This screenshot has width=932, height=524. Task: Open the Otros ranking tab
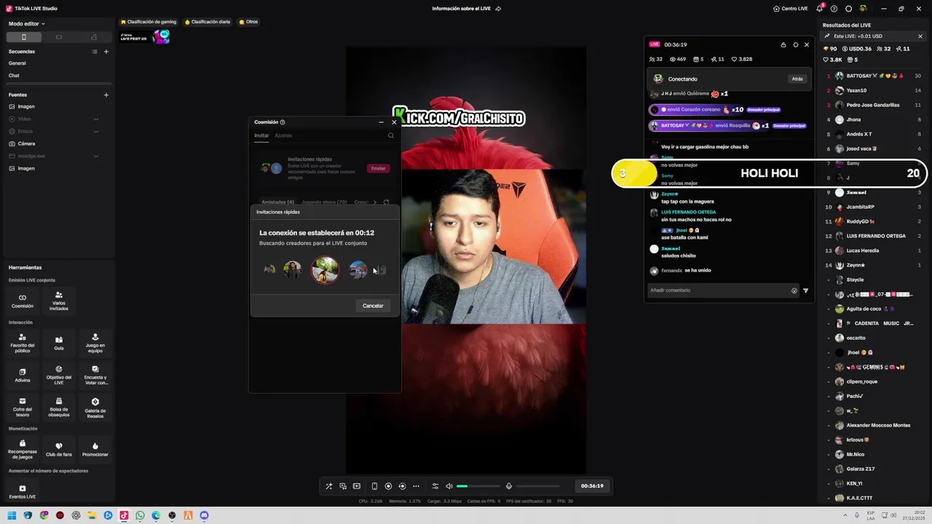[248, 22]
